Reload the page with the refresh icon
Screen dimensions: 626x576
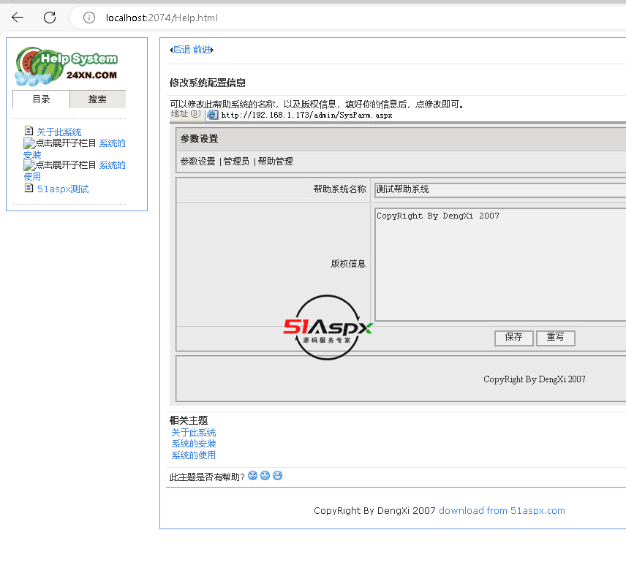50,18
